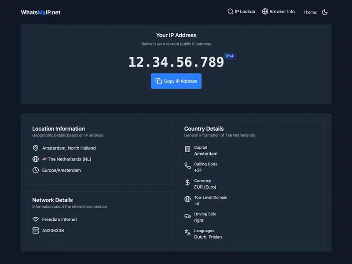Click the magnifier icon in IP Lookup
This screenshot has width=352, height=264.
231,11
